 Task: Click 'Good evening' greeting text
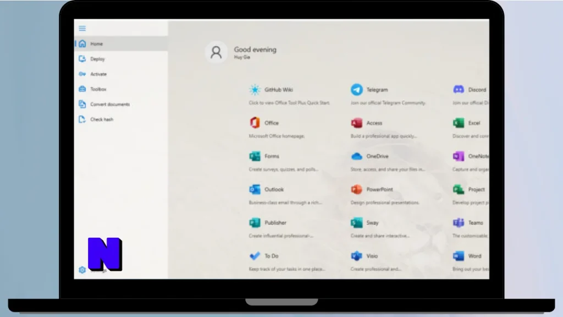255,50
